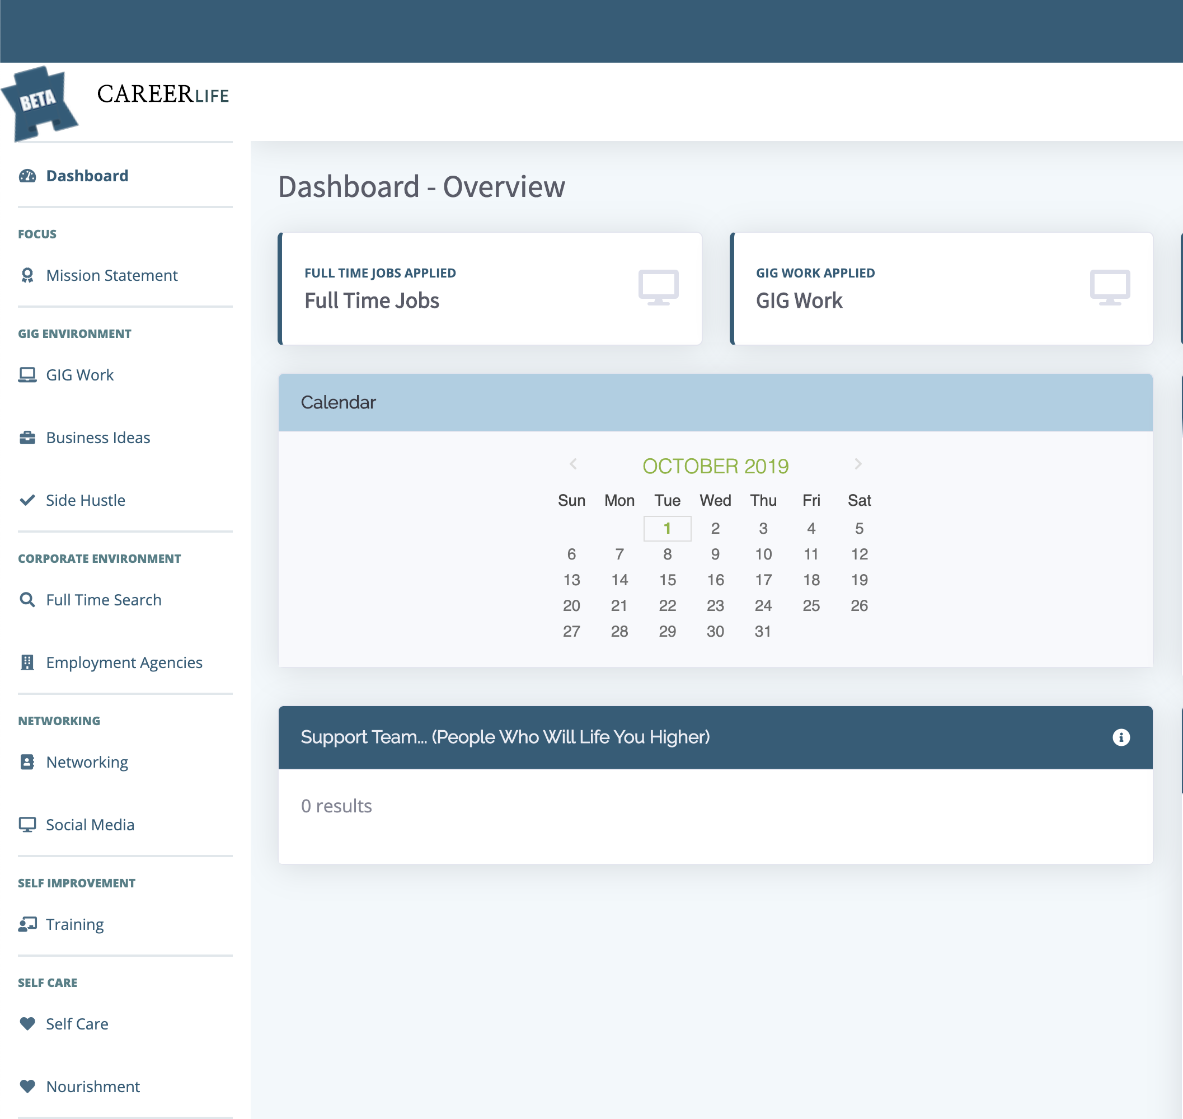1183x1119 pixels.
Task: Open the Side Hustle menu item
Action: click(85, 500)
